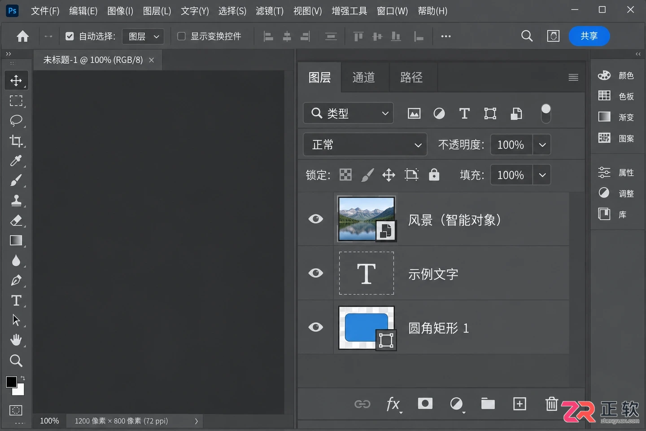
Task: Open the 色板 panel
Action: (x=616, y=96)
